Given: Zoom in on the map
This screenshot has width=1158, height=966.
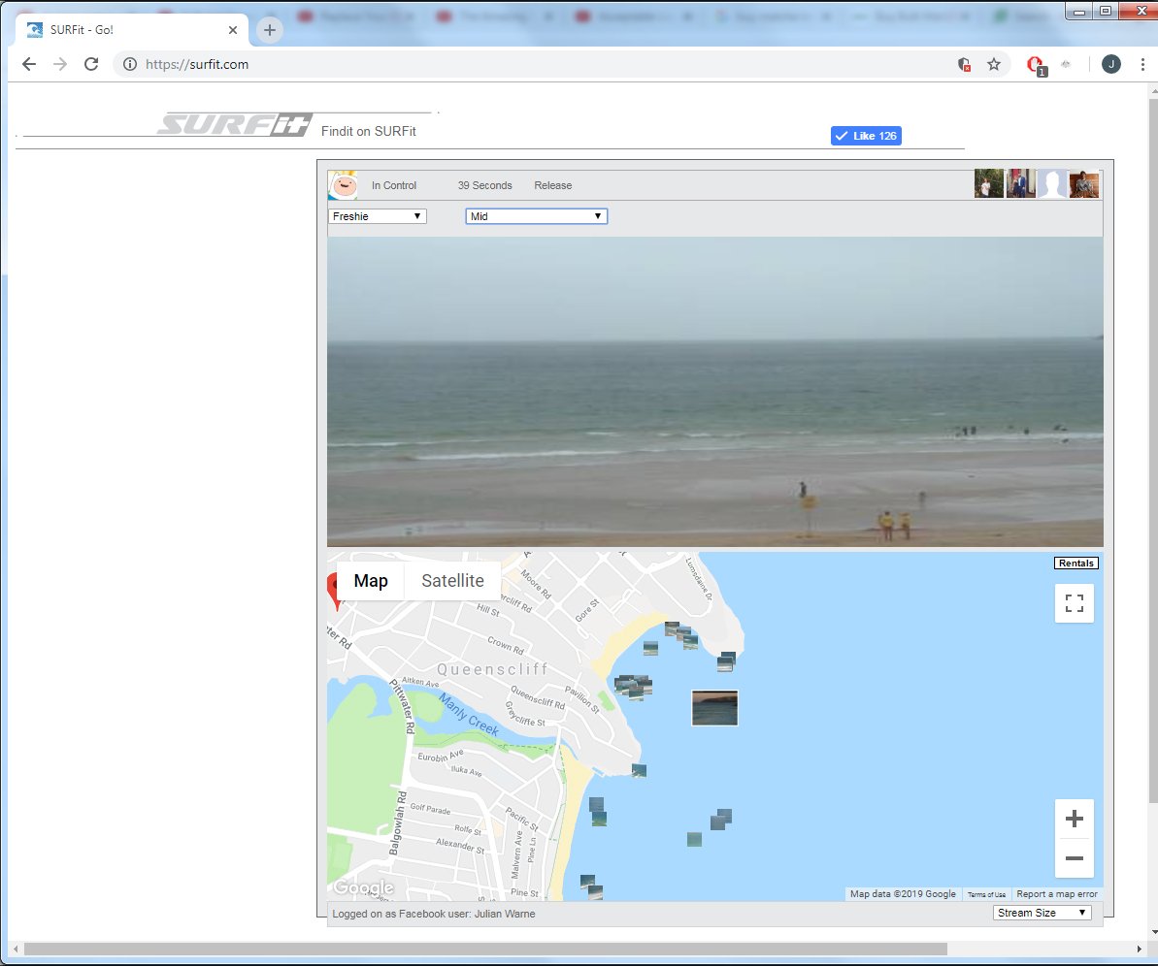Looking at the screenshot, I should pos(1075,819).
